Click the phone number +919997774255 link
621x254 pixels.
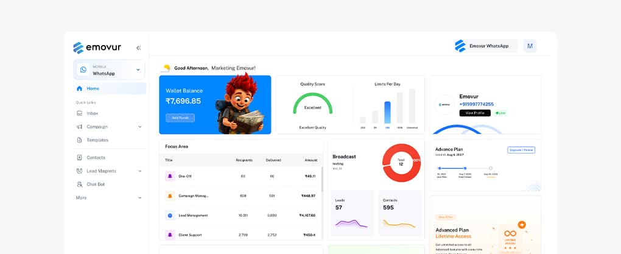pyautogui.click(x=477, y=104)
